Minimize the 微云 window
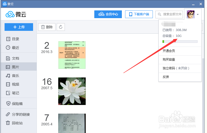This screenshot has width=207, height=133. pyautogui.click(x=193, y=4)
